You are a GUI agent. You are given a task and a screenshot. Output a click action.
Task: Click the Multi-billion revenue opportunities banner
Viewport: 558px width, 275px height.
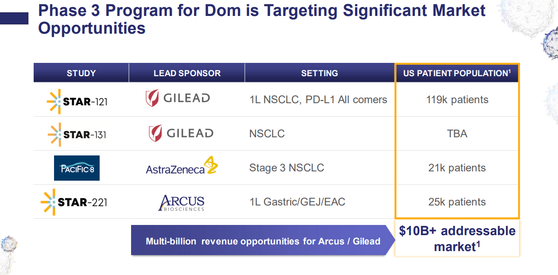[x=263, y=241]
